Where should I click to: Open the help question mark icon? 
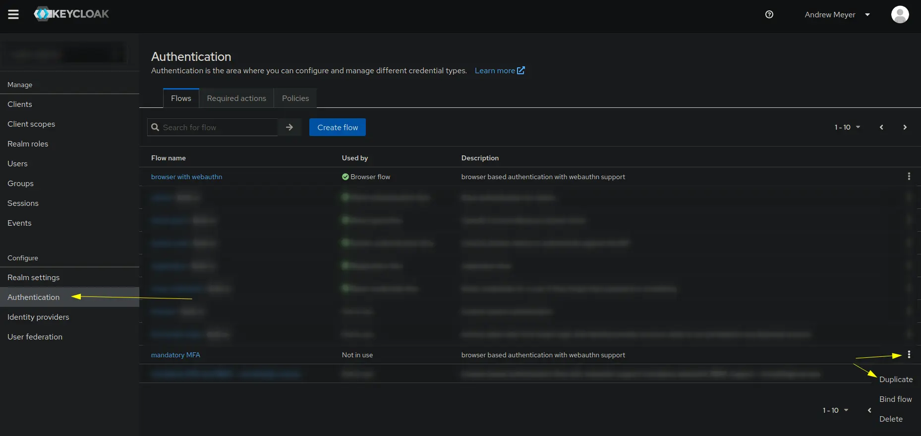point(769,14)
